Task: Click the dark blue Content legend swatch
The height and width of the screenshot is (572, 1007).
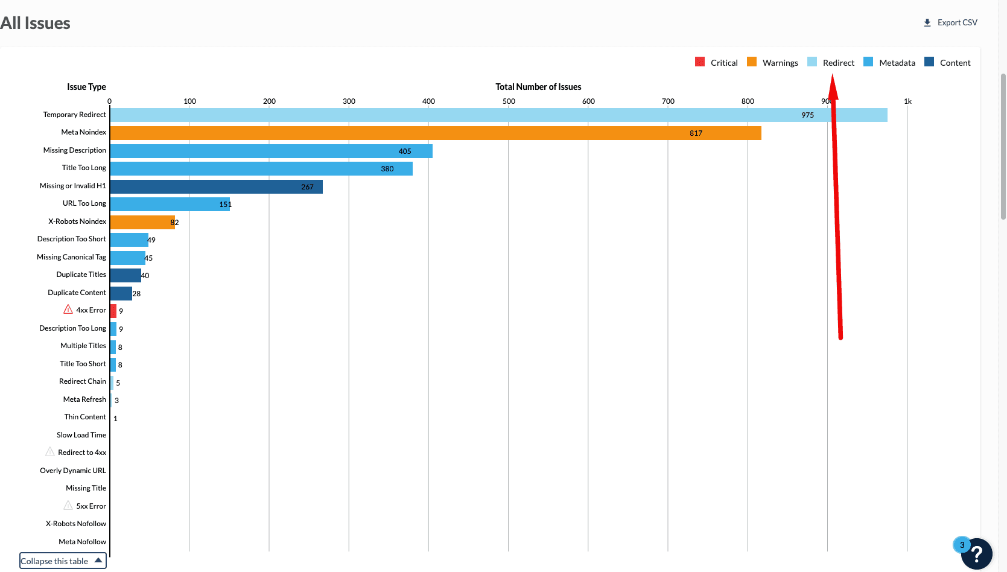Action: click(x=929, y=62)
